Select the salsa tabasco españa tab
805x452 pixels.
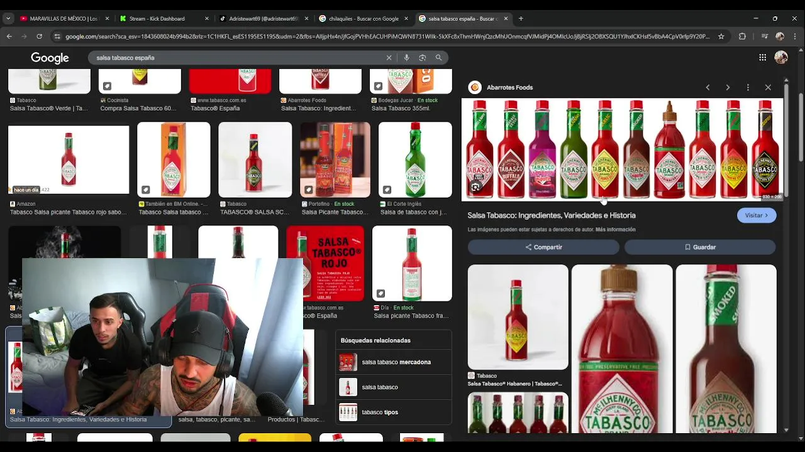pos(463,19)
